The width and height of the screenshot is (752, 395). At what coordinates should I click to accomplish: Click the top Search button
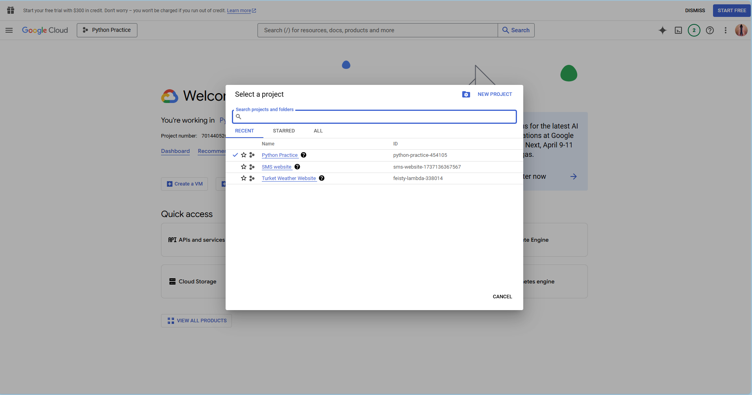[516, 30]
